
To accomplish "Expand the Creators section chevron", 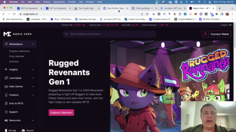I will click(x=33, y=95).
